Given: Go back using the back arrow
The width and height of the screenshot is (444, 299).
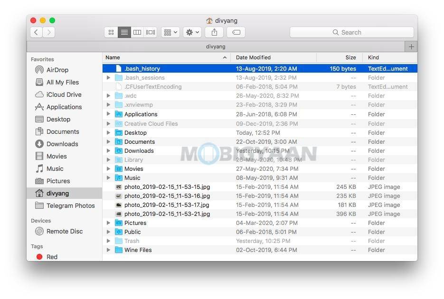Looking at the screenshot, I should (36, 32).
